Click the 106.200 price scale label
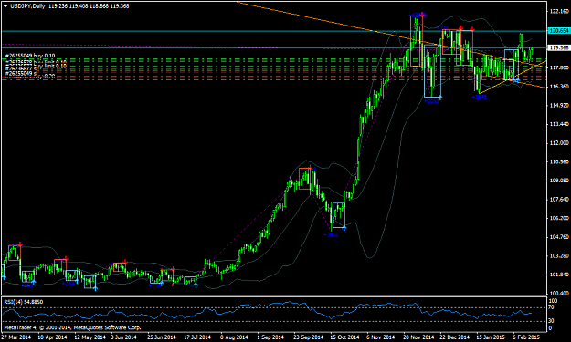 [559, 218]
